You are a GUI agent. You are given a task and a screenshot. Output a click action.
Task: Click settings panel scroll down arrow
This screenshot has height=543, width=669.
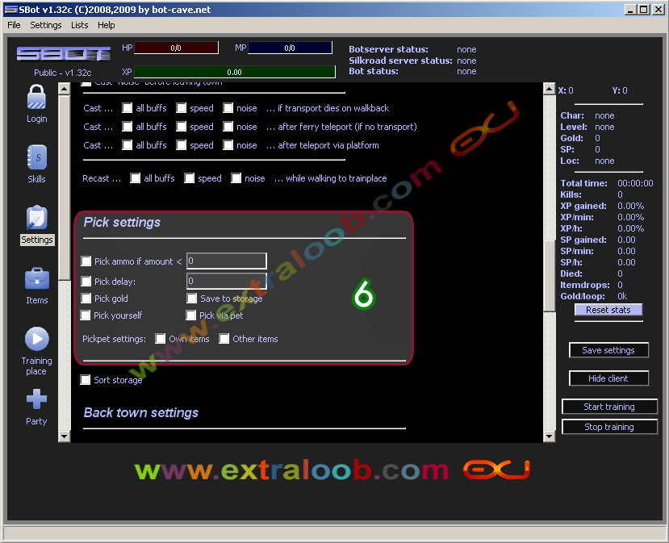tap(549, 436)
